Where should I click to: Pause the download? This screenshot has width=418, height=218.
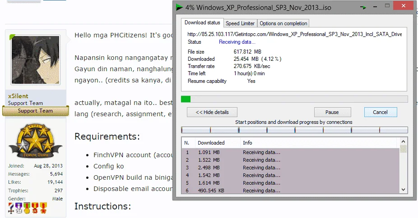332,112
